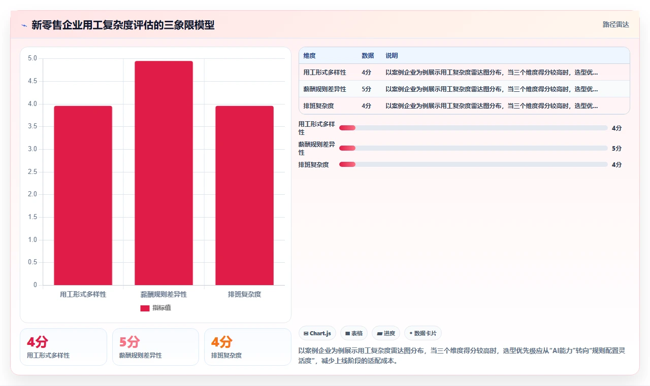This screenshot has height=386, width=650.
Task: Select the 表格 tag chip
Action: 354,333
